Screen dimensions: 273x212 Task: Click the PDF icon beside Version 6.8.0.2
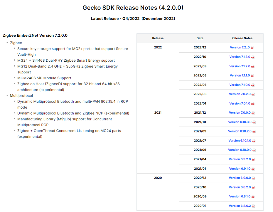tap(253, 206)
